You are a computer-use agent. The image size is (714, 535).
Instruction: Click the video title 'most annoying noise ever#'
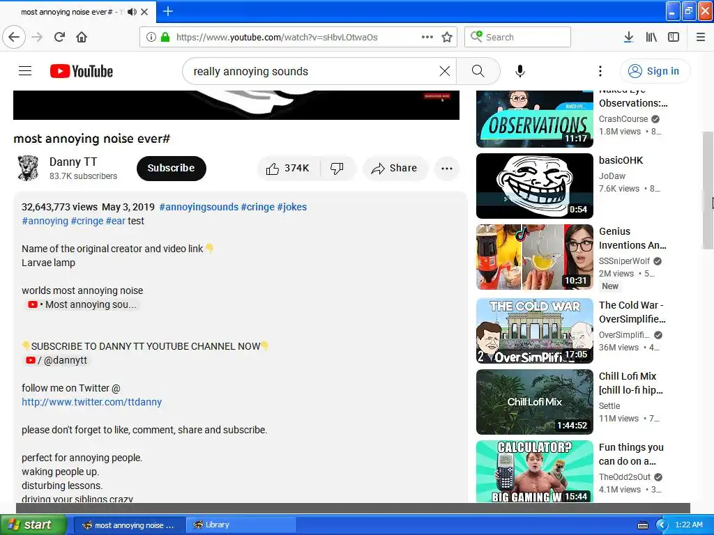(91, 139)
